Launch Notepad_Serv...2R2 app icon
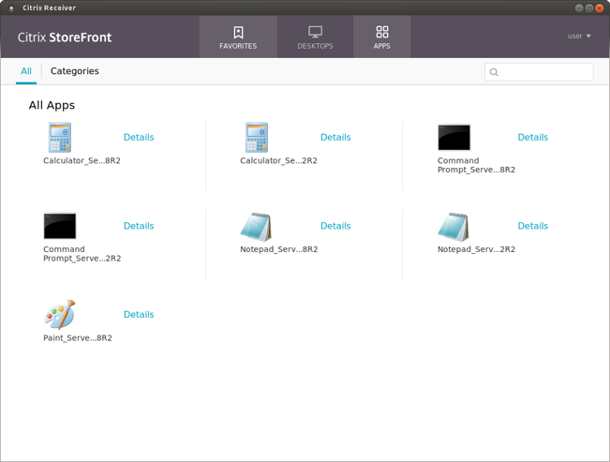This screenshot has width=610, height=462. coord(454,227)
